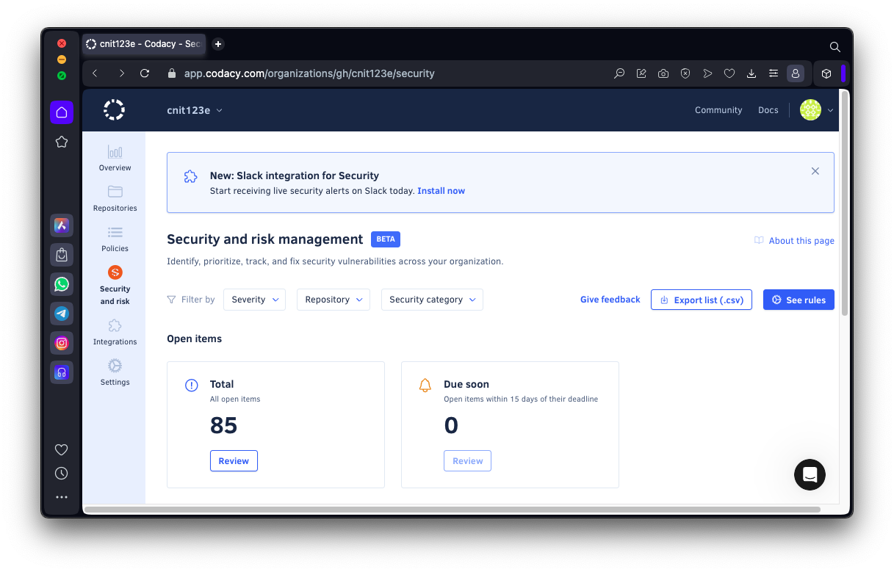Open the extensions cube icon
The height and width of the screenshot is (572, 894).
click(826, 73)
